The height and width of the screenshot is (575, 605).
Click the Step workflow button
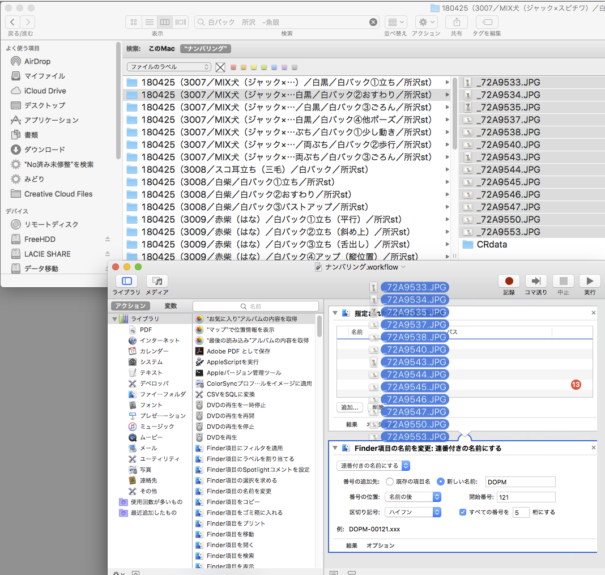tap(535, 281)
